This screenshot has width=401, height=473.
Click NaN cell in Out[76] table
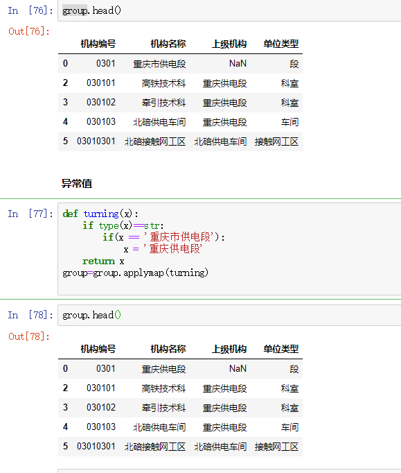(238, 64)
